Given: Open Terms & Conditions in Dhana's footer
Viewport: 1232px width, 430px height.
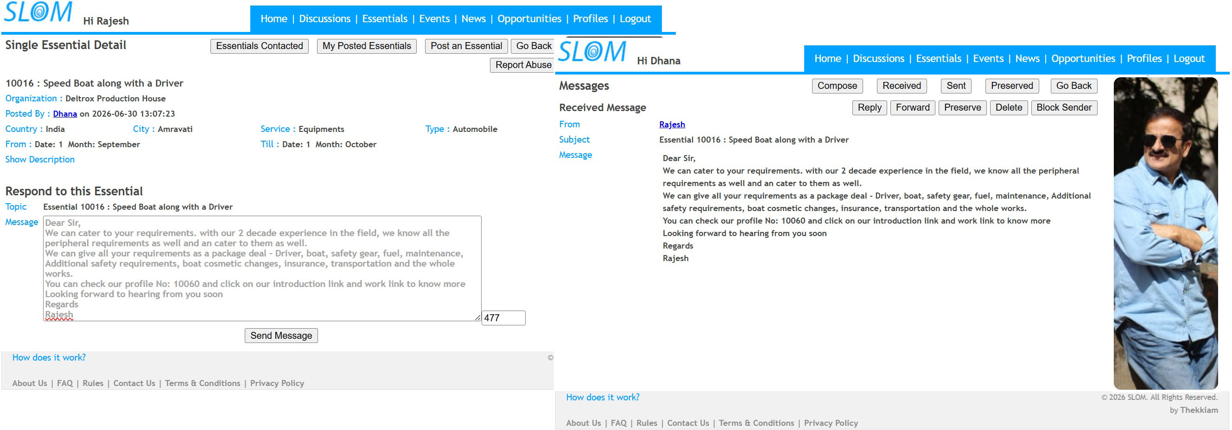Looking at the screenshot, I should pyautogui.click(x=756, y=423).
